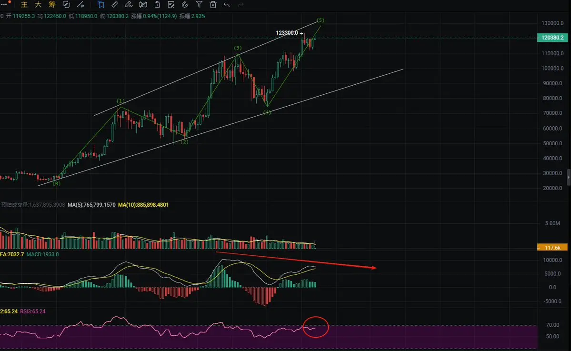The height and width of the screenshot is (351, 571).
Task: Click the volume tag 117.6k
Action: [552, 248]
